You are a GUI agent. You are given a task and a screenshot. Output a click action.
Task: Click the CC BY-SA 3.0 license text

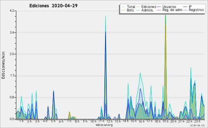coord(197,126)
